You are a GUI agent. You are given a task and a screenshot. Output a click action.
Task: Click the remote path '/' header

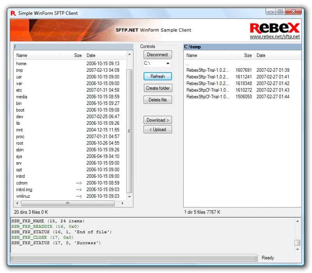[73, 47]
